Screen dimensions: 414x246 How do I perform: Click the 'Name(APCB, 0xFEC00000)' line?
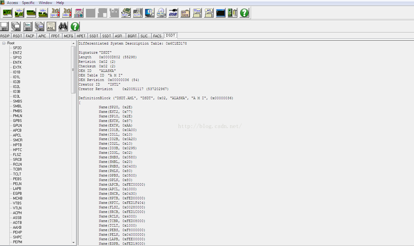[x=122, y=184]
